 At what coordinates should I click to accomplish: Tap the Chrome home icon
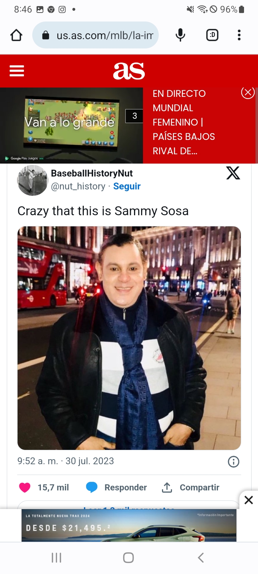pyautogui.click(x=16, y=35)
